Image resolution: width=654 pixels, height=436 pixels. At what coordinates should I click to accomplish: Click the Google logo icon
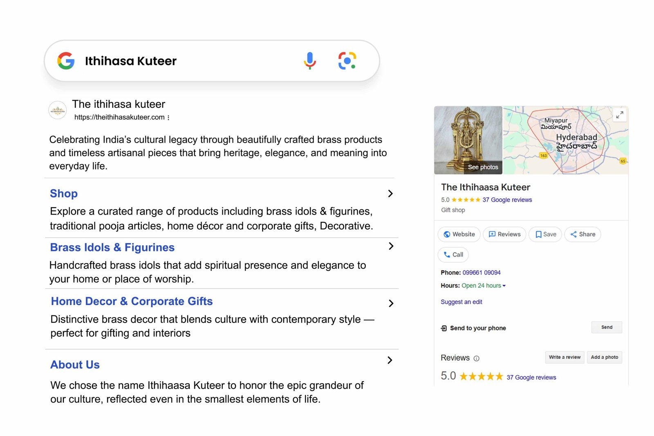pos(66,61)
